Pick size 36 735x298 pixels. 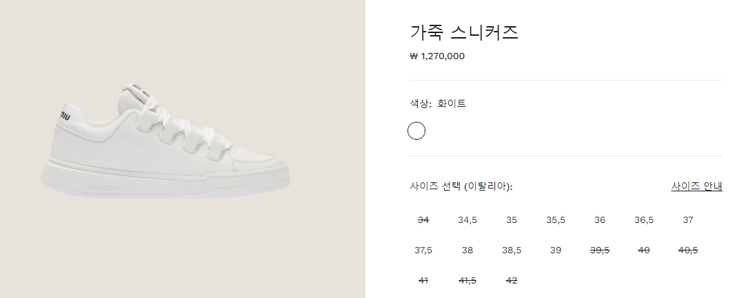pyautogui.click(x=600, y=220)
